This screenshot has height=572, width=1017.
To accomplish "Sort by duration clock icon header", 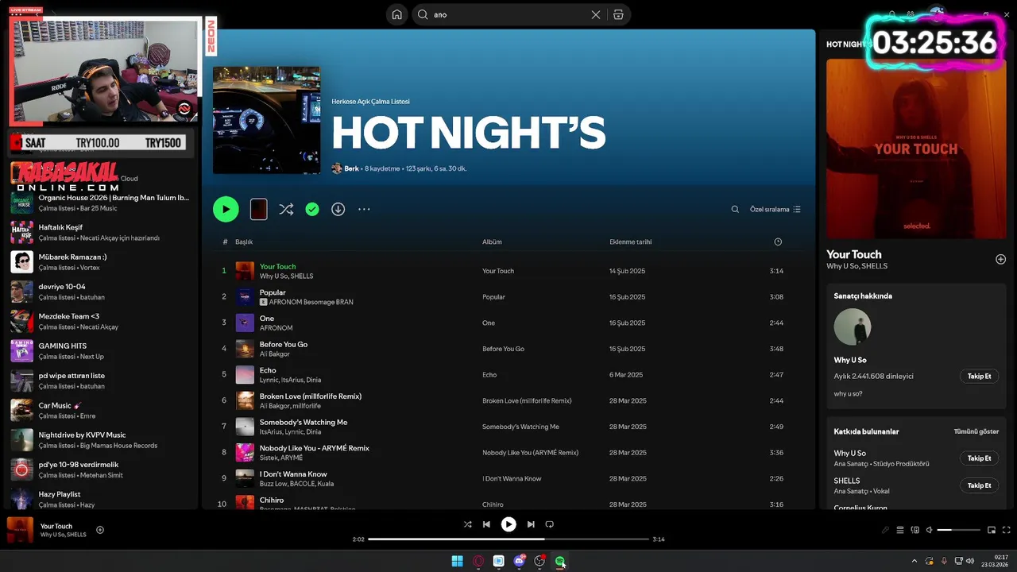I will pos(778,242).
